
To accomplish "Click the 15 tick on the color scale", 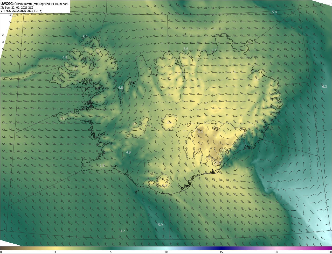I will [221, 252].
